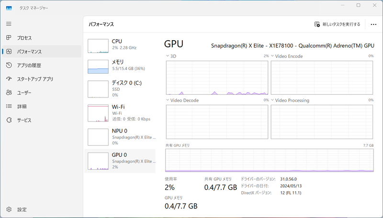This screenshot has width=383, height=218.
Task: Open 設定 label at bottom
Action: [22, 209]
